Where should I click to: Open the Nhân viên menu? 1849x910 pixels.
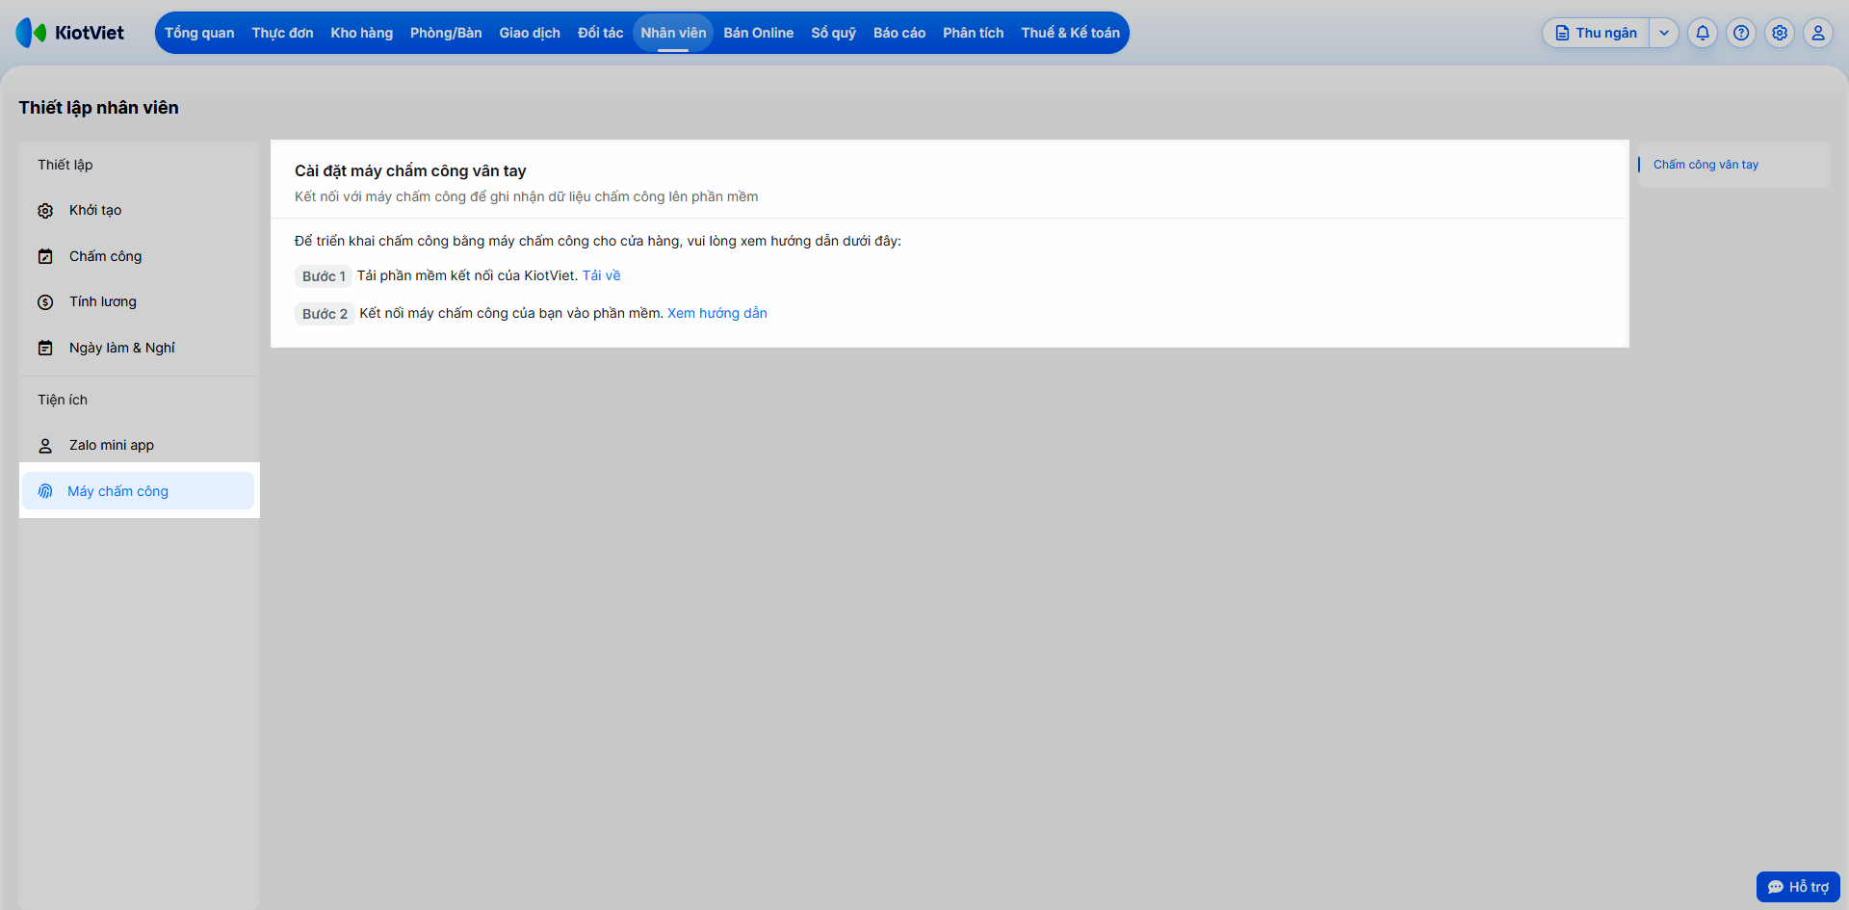(x=673, y=33)
